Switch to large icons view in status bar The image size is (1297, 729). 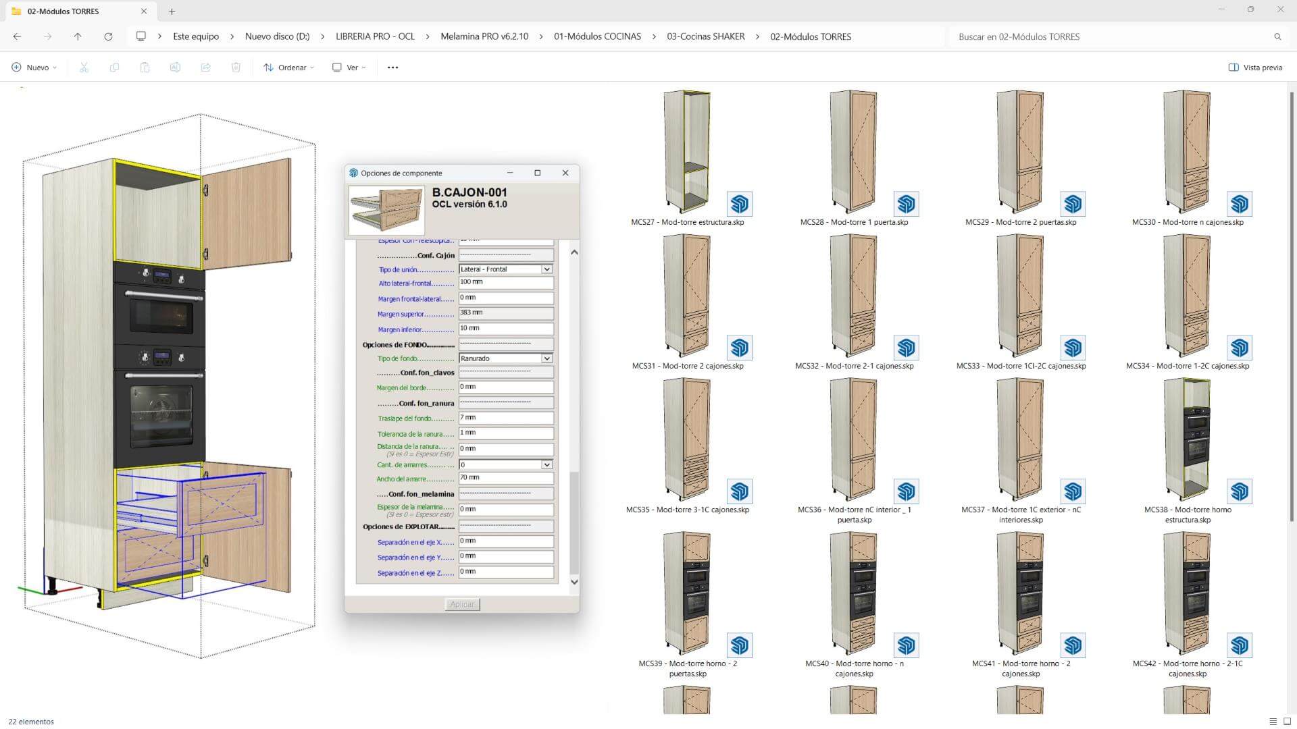tap(1287, 722)
